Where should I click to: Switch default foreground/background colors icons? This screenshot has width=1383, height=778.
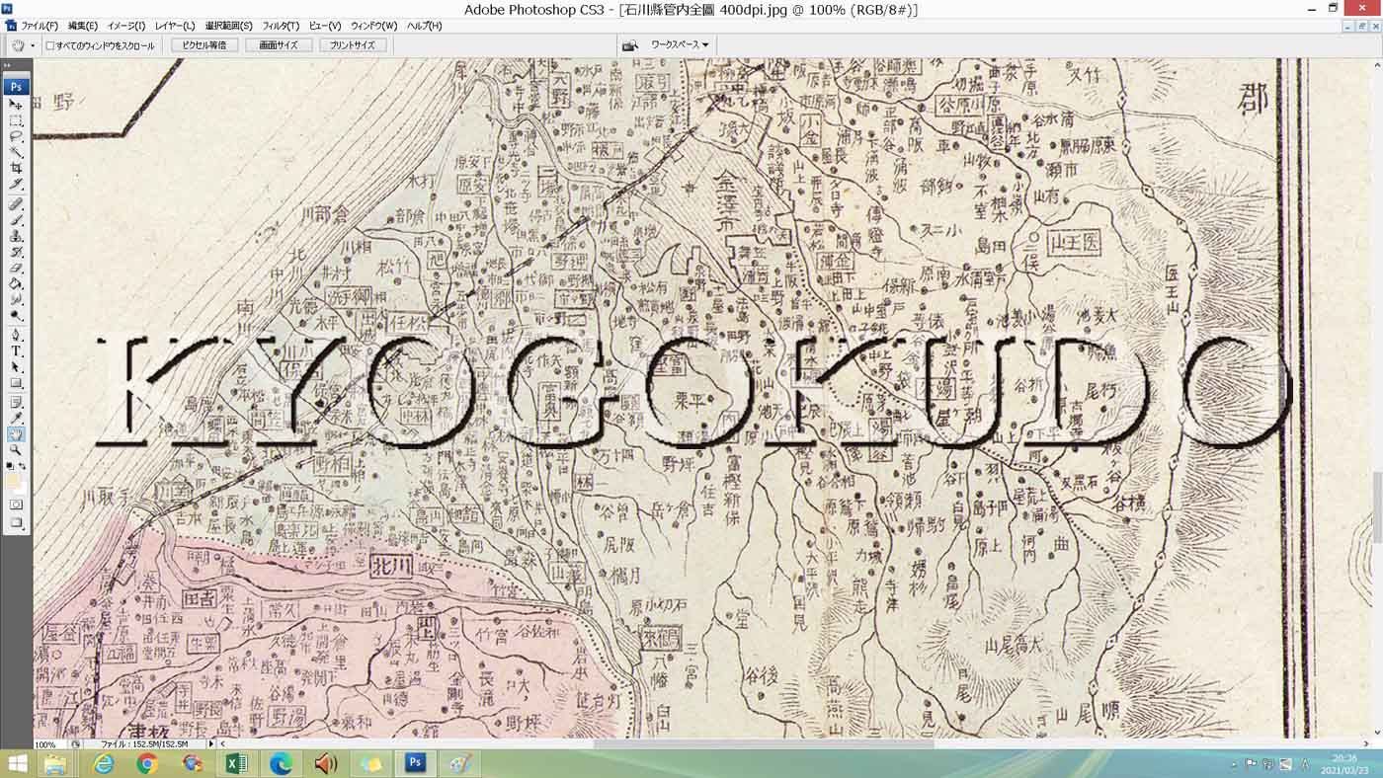[x=11, y=466]
